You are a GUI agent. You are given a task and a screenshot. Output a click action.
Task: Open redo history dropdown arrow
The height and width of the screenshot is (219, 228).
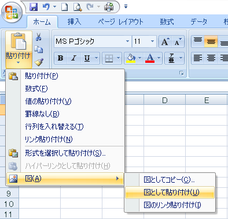click(x=98, y=7)
